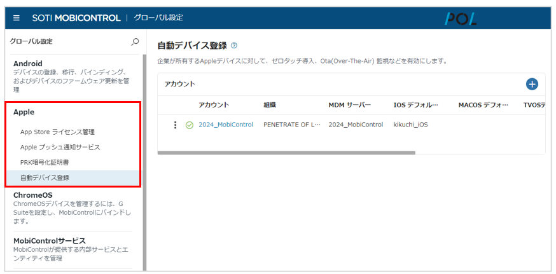This screenshot has width=556, height=274.
Task: Sort by IOS デフォルト column header
Action: 416,105
